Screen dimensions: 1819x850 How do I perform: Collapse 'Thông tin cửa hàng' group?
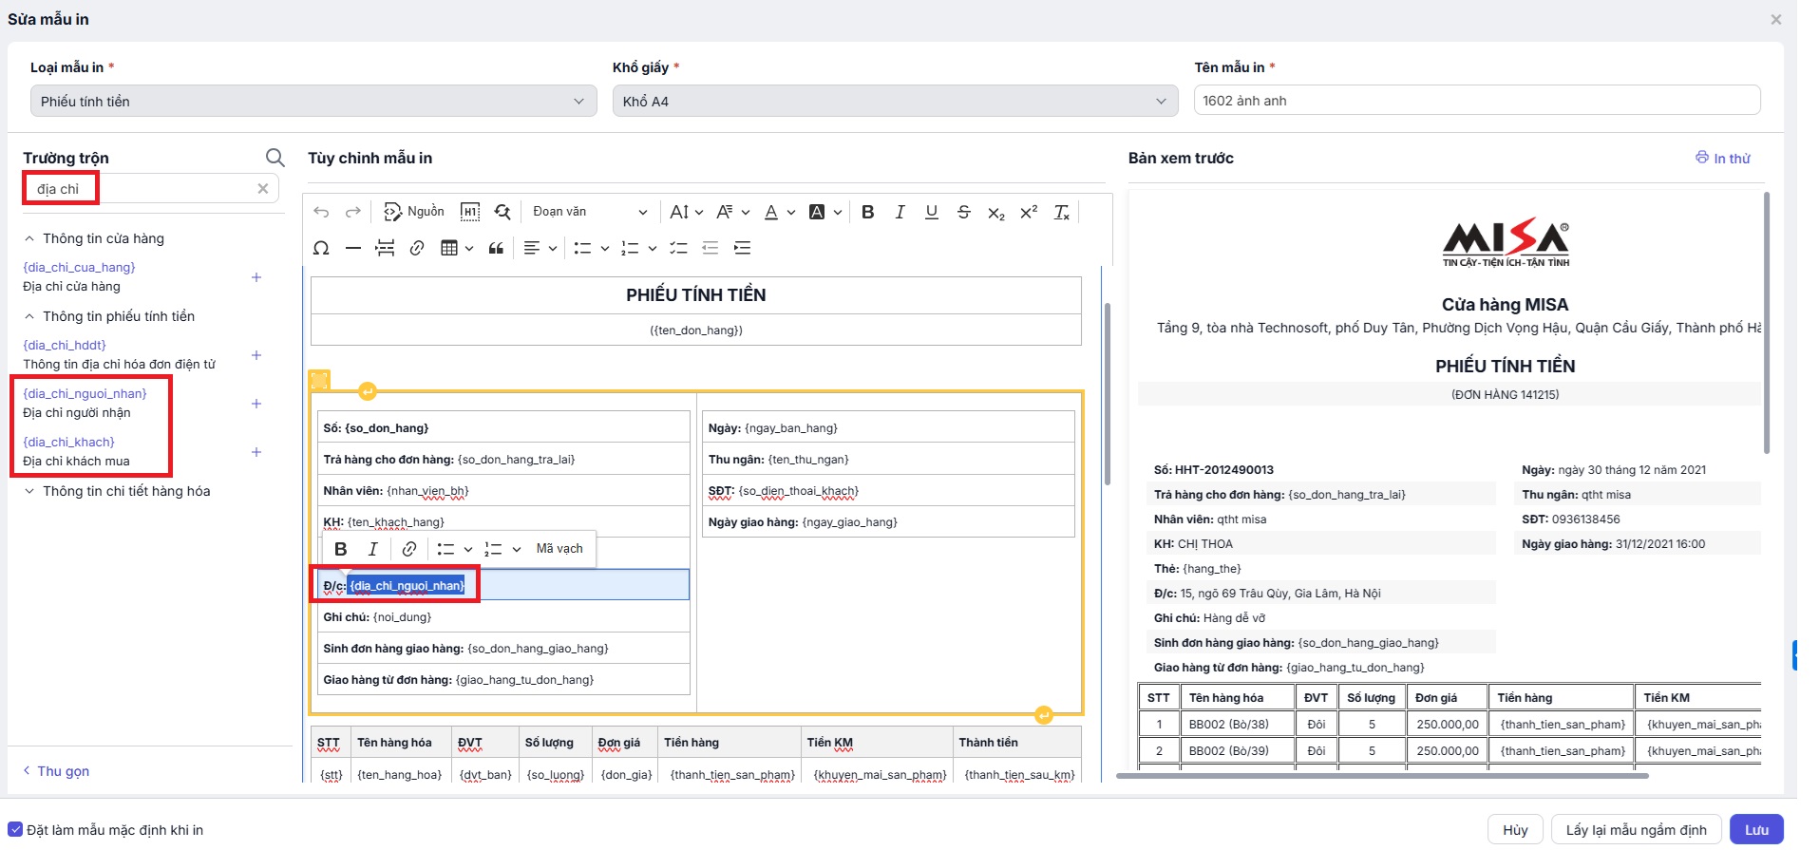pyautogui.click(x=29, y=238)
